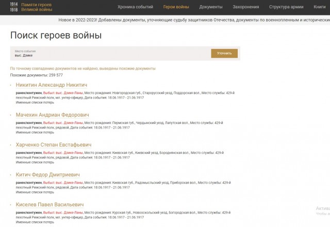This screenshot has width=330, height=227.
Task: Click the news banner about 2022-2023 additions
Action: click(194, 20)
